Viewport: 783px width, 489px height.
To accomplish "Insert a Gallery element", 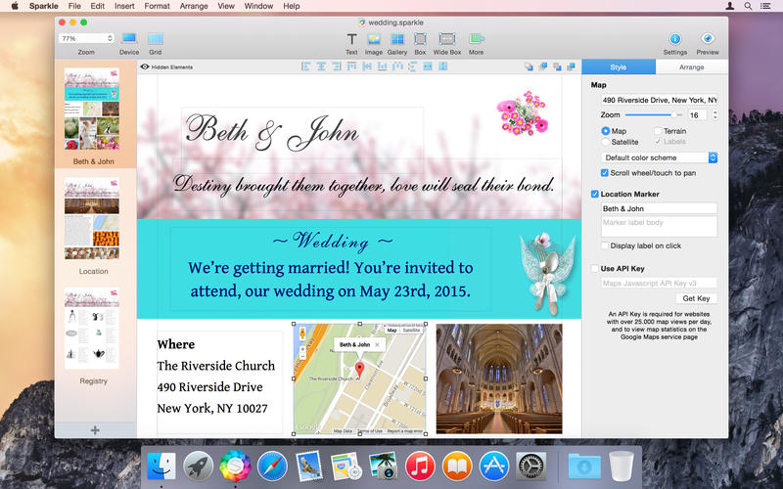I will (396, 39).
